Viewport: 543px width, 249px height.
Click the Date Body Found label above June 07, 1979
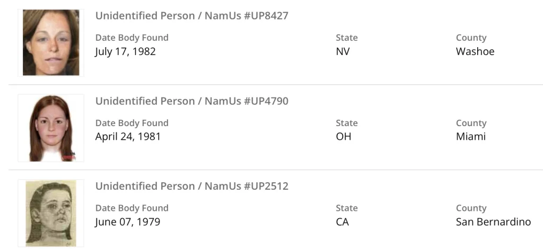click(x=132, y=208)
